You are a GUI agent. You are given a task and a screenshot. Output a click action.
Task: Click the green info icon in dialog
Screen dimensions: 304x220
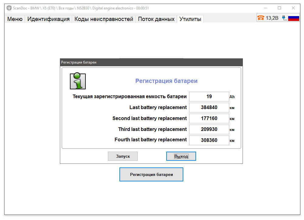point(78,81)
